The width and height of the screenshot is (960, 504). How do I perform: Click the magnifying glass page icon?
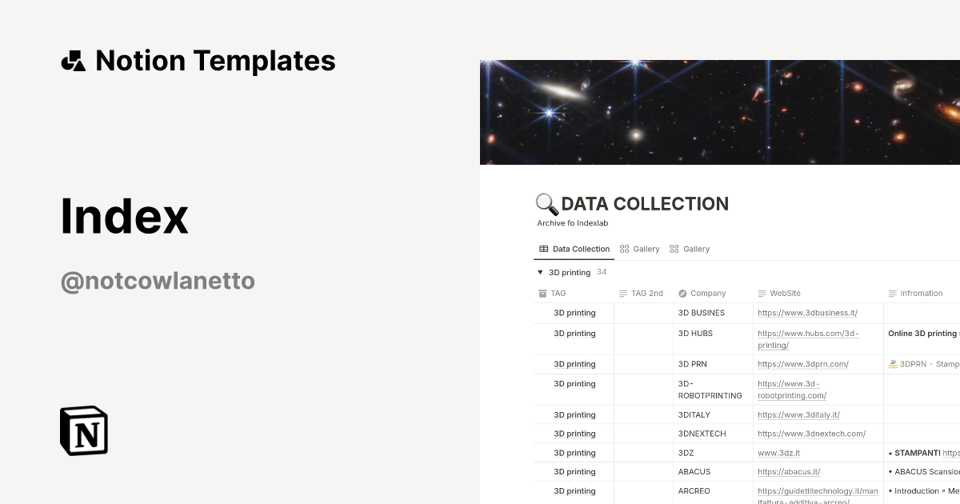(x=546, y=203)
